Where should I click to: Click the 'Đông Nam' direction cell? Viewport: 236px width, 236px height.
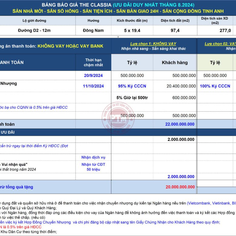93,30
